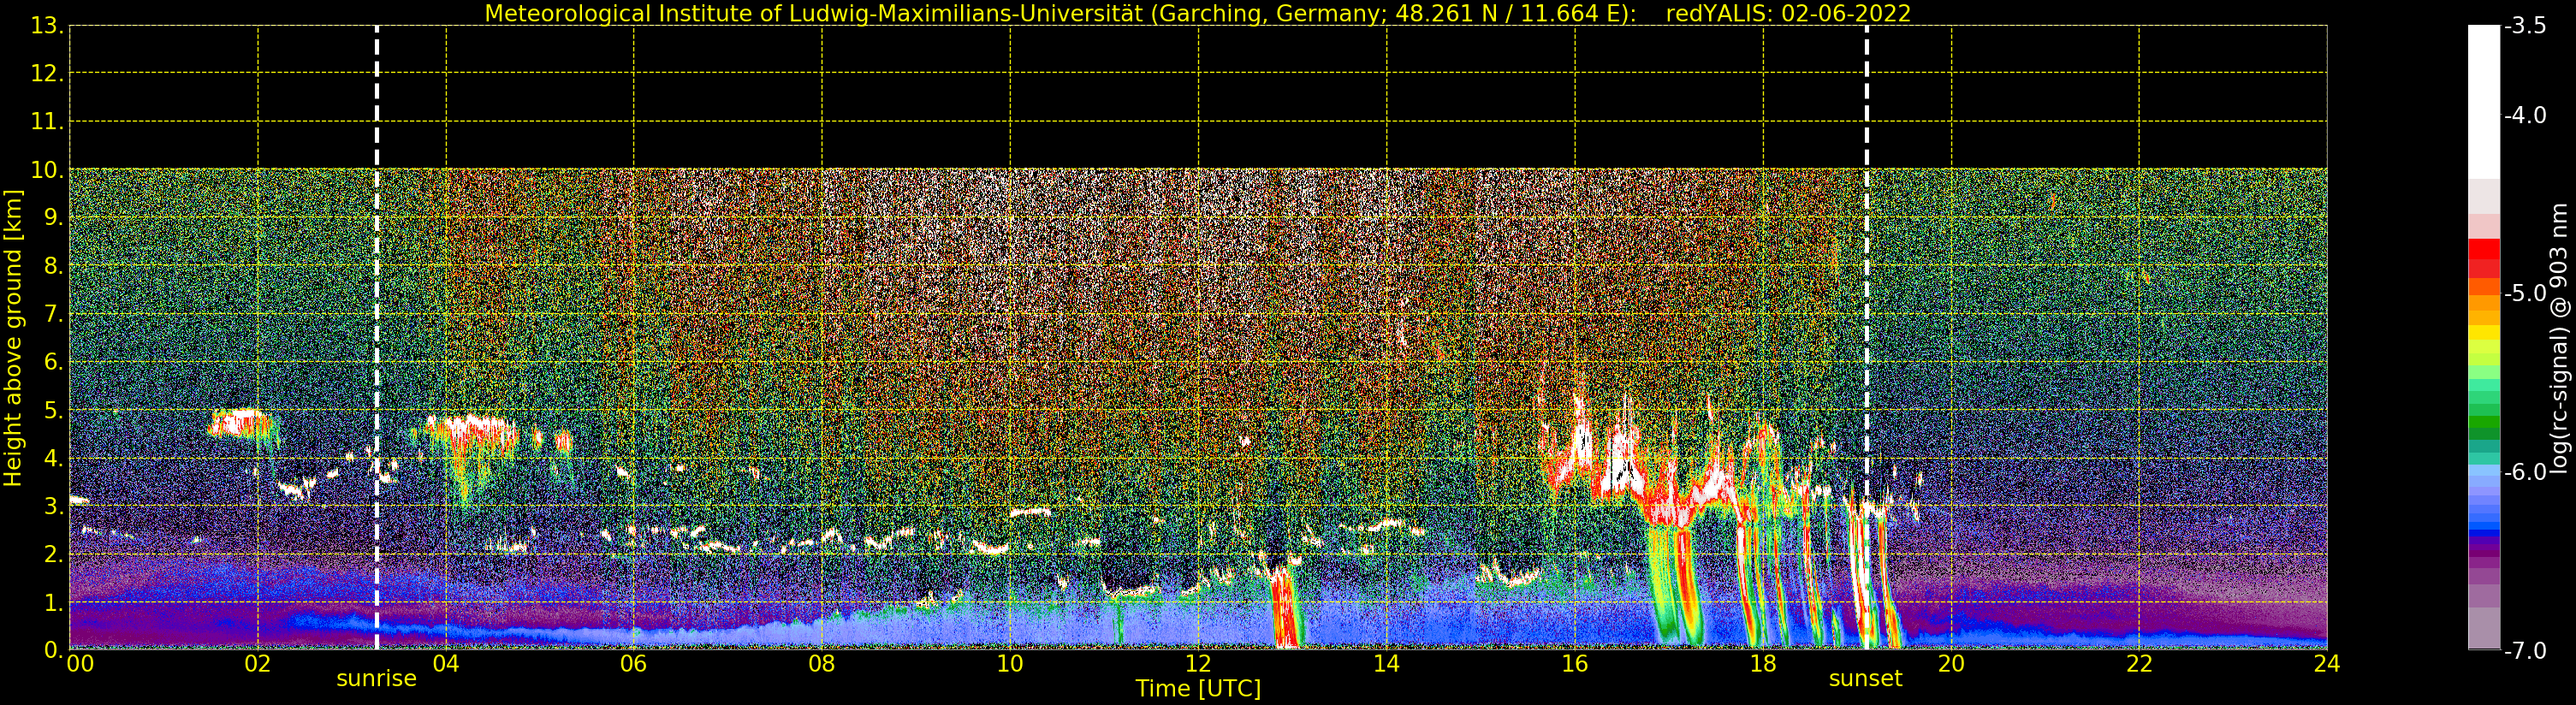The height and width of the screenshot is (705, 2576).
Task: Click the colorbar value '-7.0'
Action: [x=2525, y=650]
